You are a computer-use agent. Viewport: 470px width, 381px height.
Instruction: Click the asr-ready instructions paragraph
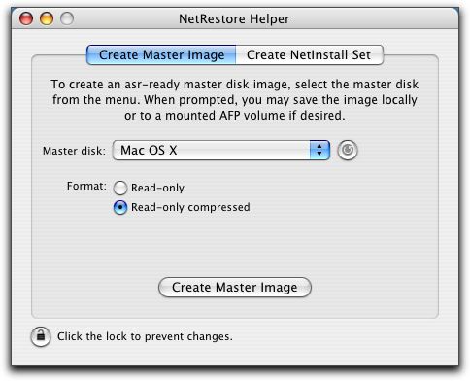click(x=235, y=100)
